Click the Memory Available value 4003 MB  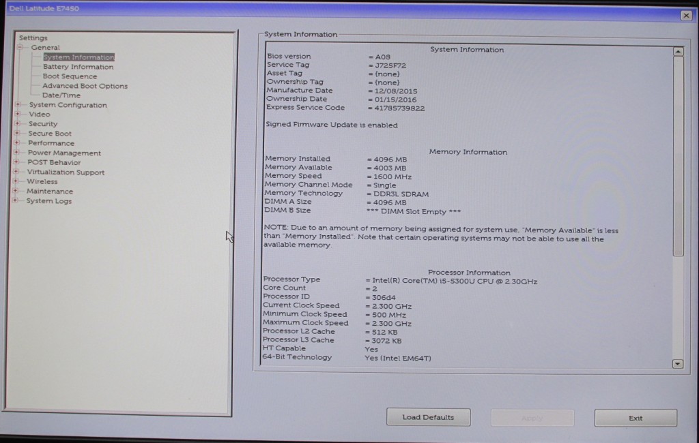click(390, 168)
